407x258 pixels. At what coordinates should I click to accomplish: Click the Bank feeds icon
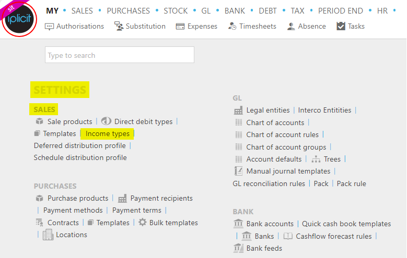[239, 248]
